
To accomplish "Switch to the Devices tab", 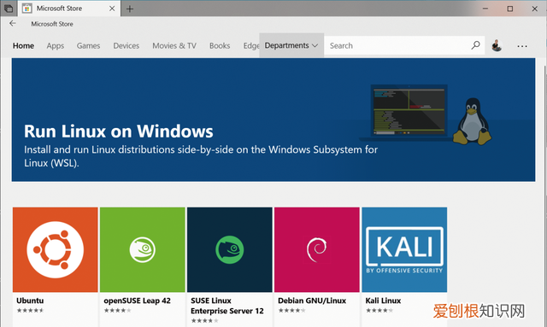I will coord(126,45).
